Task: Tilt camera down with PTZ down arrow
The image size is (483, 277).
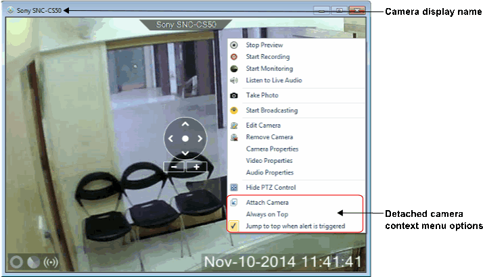Action: point(185,153)
